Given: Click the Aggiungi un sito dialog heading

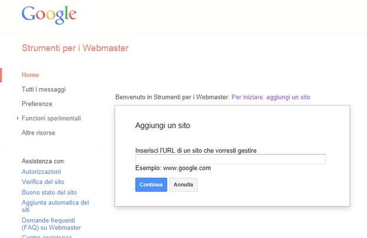Looking at the screenshot, I should pos(163,126).
